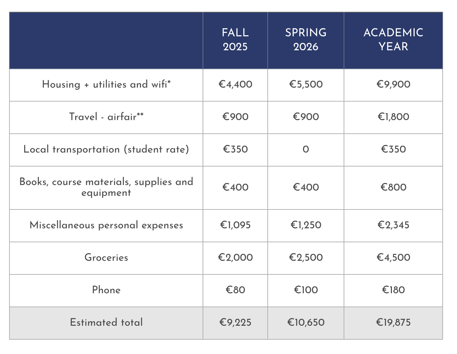
Task: Click the €9,225 fall estimated total
Action: 235,322
